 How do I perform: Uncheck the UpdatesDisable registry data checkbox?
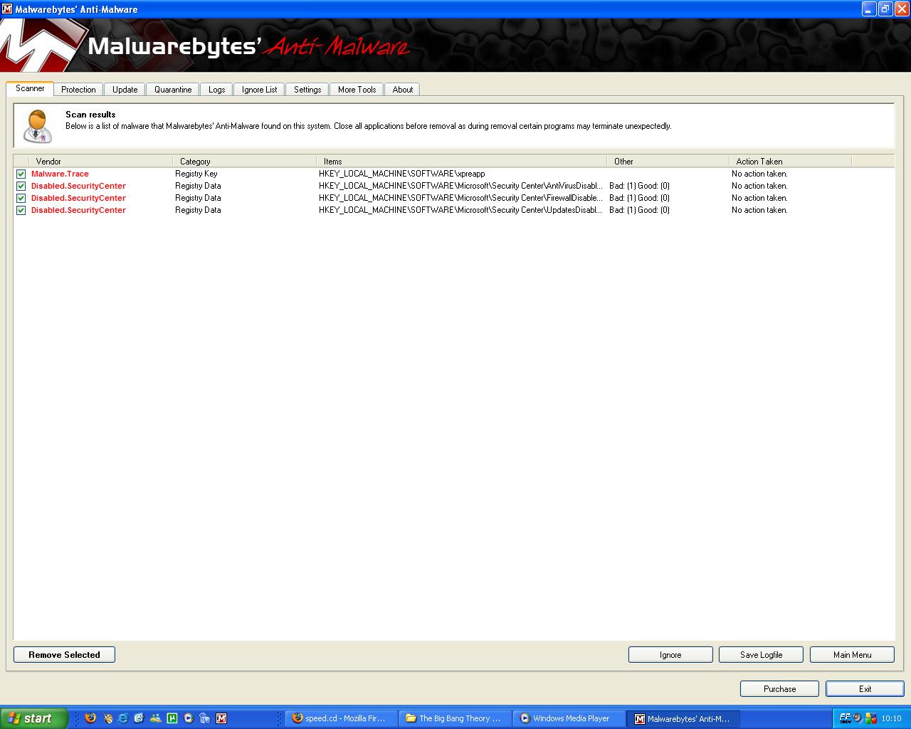21,210
